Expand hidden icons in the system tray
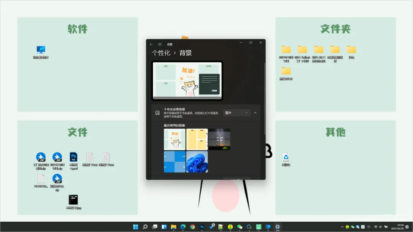Image resolution: width=413 pixels, height=232 pixels. point(342,227)
